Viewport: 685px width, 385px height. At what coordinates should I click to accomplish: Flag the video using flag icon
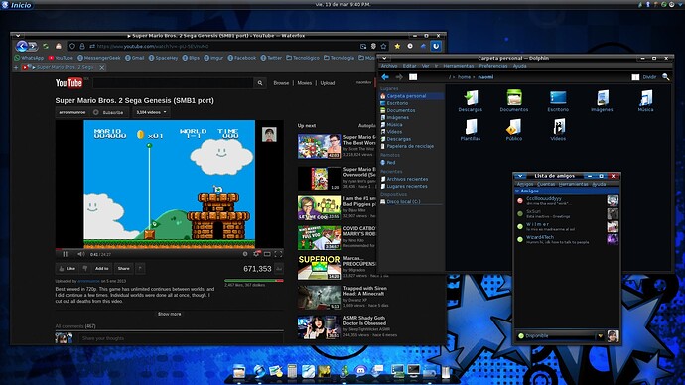140,269
